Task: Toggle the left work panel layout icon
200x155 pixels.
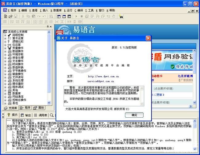Action: click(59, 16)
